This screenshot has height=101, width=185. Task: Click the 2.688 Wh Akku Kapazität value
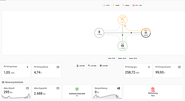point(40,94)
